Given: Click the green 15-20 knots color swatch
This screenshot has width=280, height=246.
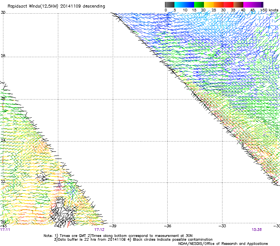Looking at the screenshot, I should [x=199, y=5].
